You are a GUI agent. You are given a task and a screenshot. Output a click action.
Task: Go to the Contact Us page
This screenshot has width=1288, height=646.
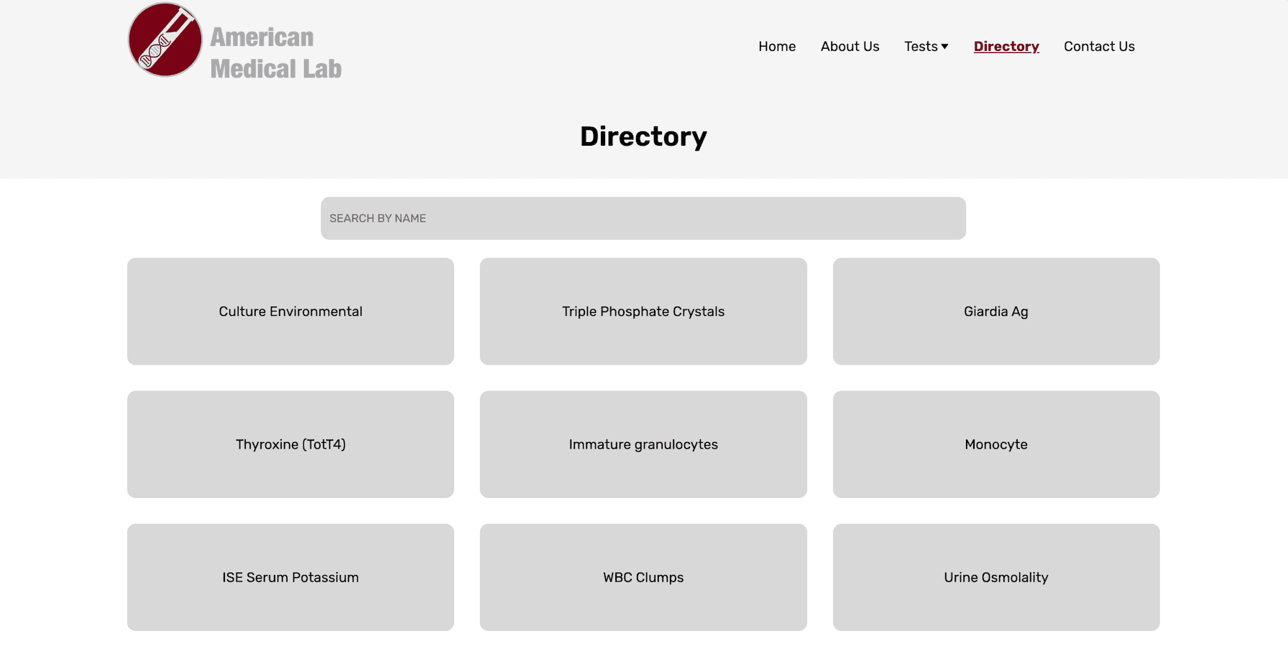(1099, 46)
